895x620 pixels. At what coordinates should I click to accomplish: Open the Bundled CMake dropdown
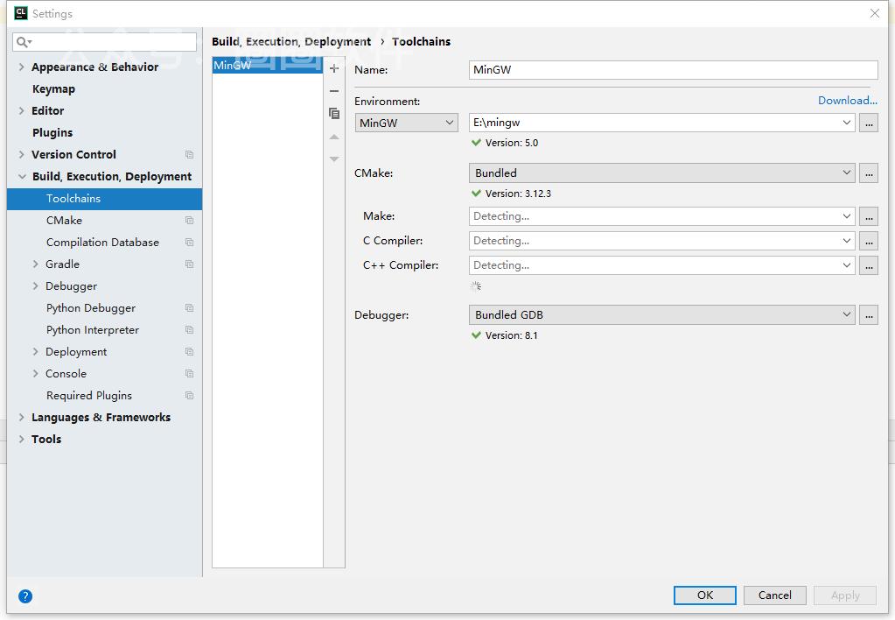(661, 173)
